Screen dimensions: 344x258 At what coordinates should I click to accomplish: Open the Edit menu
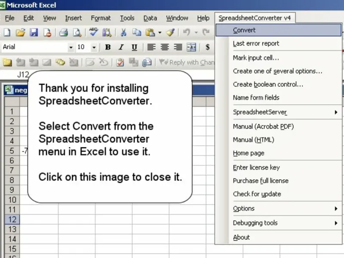pyautogui.click(x=28, y=18)
